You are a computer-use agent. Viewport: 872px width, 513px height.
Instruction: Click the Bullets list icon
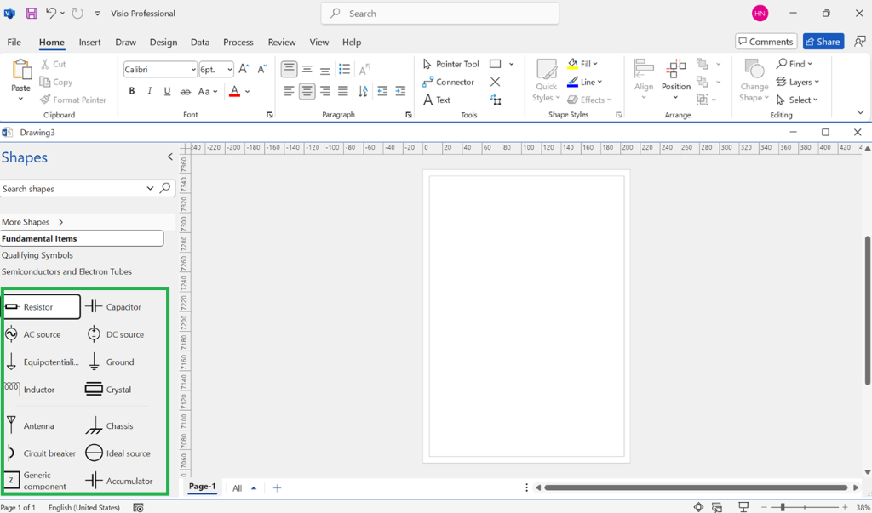344,70
